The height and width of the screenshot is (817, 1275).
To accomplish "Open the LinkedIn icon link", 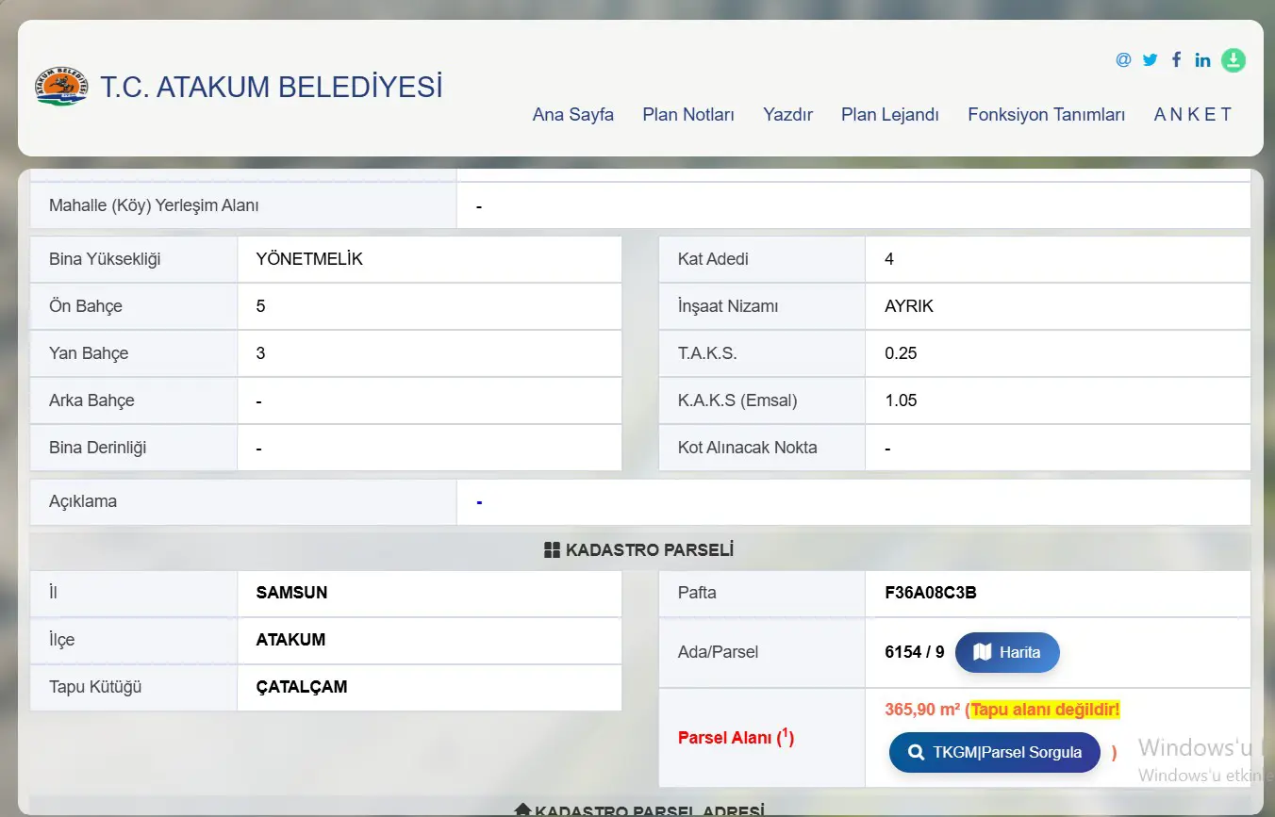I will pos(1202,60).
